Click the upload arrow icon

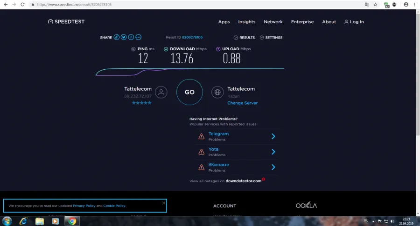218,49
